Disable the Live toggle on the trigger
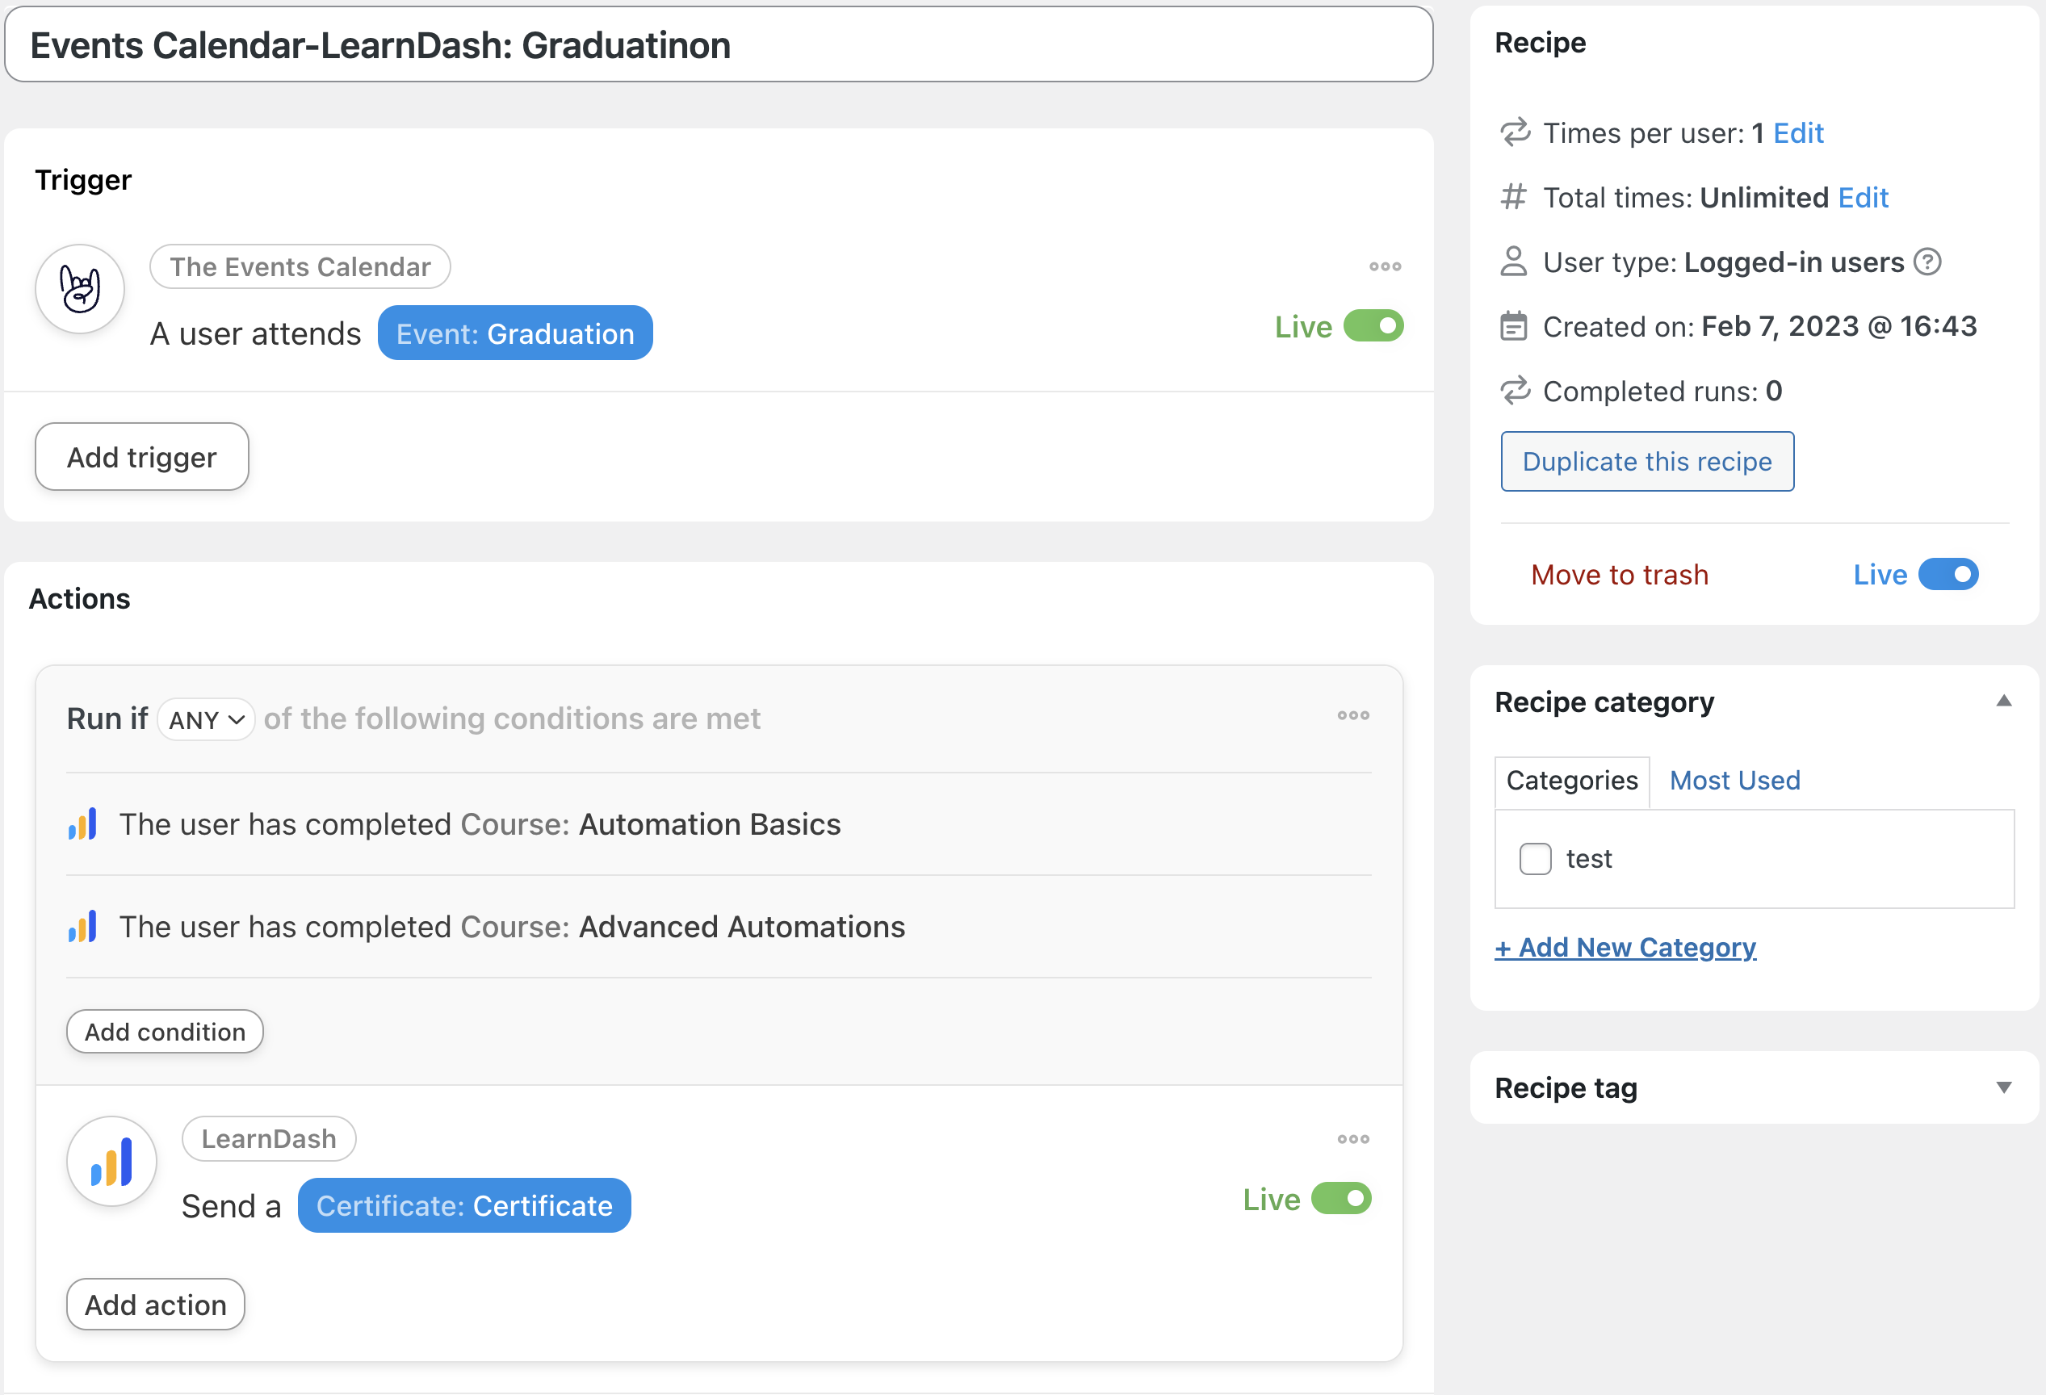Screen dimensions: 2046x1395 [1372, 325]
